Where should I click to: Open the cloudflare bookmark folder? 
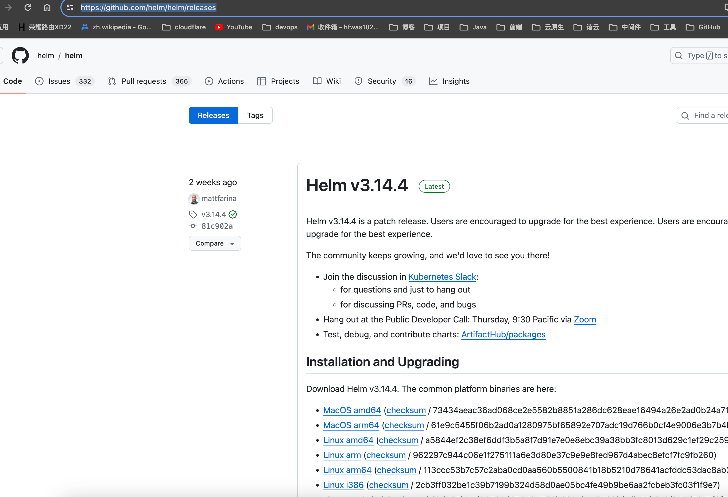tap(184, 27)
